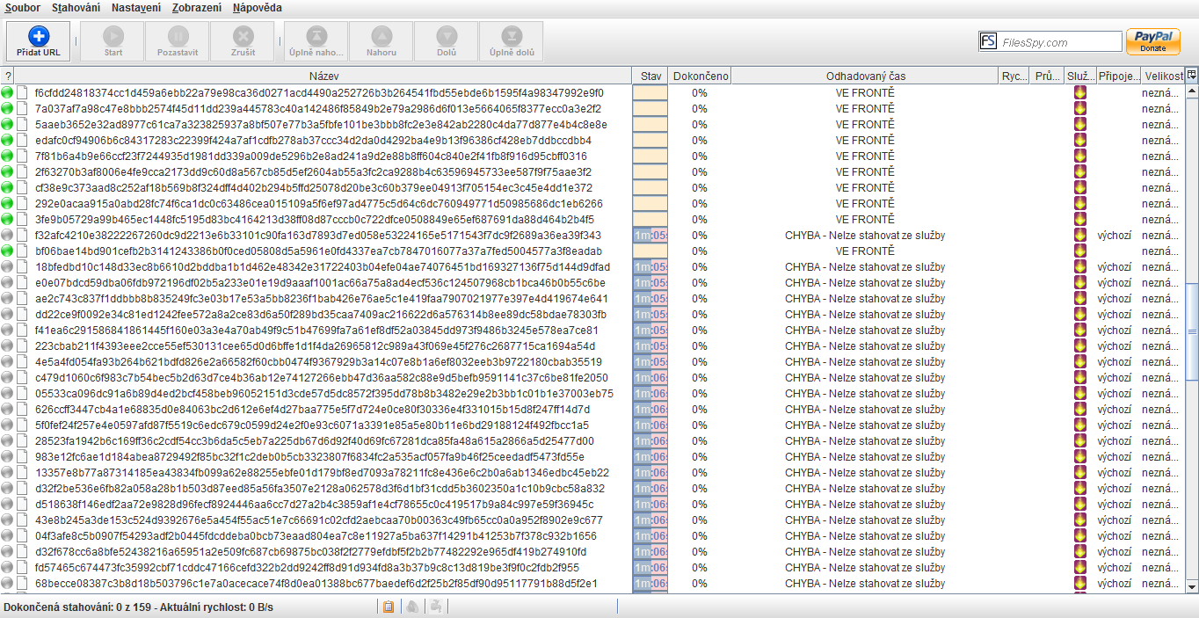Viewport: 1199px width, 618px height.
Task: Click the Dolů move-down icon
Action: (447, 36)
